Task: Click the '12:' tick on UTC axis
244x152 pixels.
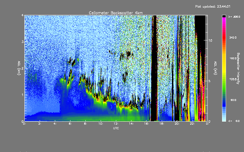Action: tap(116, 124)
